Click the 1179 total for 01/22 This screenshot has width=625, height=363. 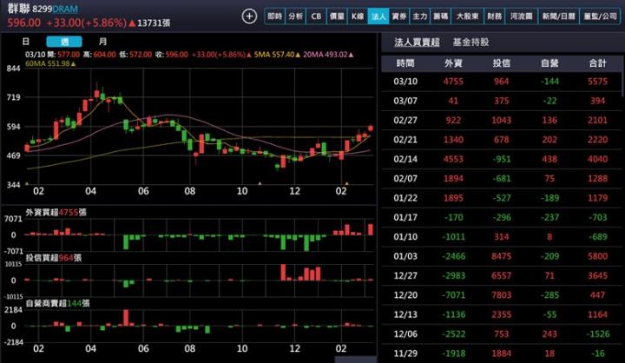click(x=597, y=198)
